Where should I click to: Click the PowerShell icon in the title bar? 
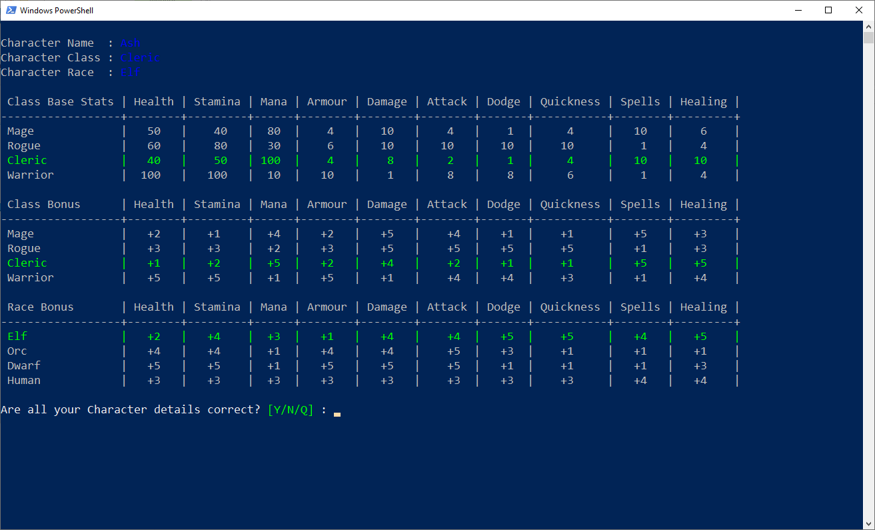11,10
